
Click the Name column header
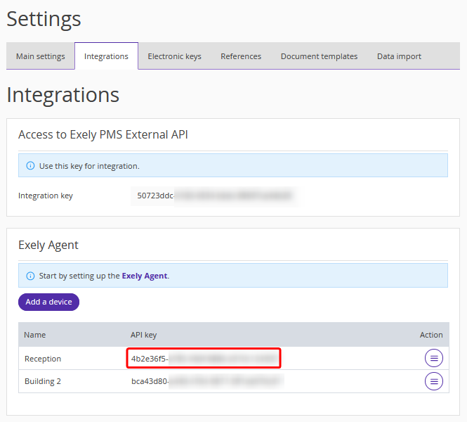(34, 335)
